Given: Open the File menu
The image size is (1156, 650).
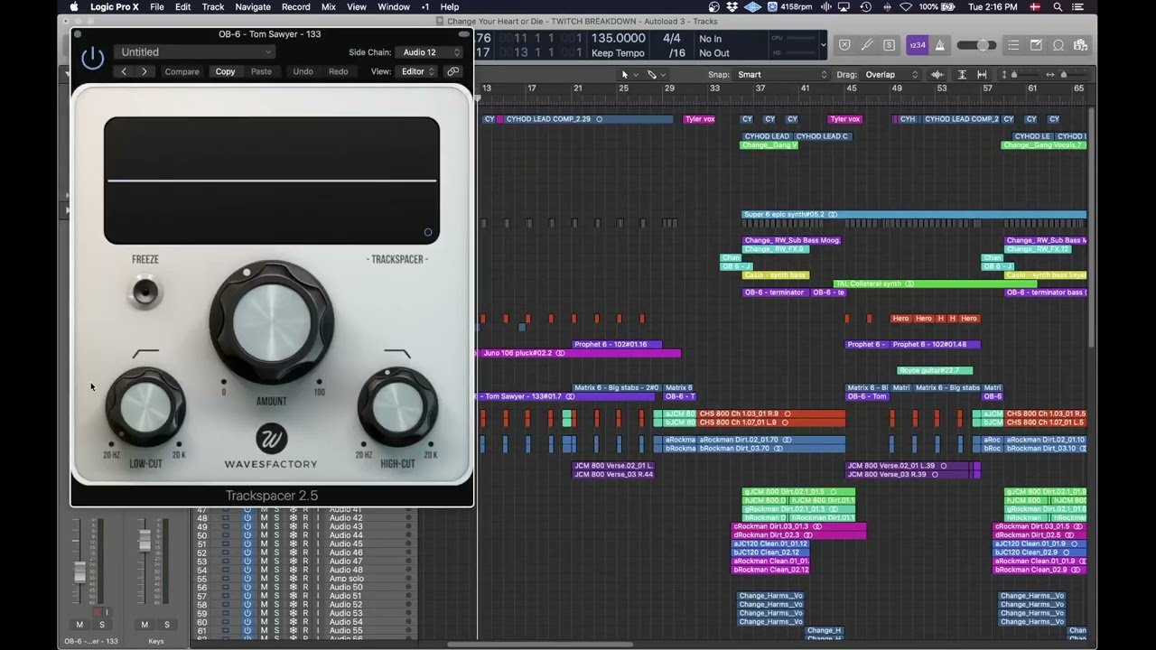Looking at the screenshot, I should [x=157, y=6].
